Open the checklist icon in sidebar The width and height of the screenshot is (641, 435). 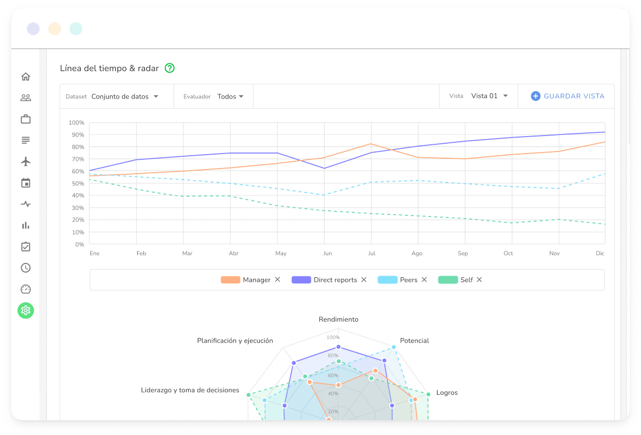point(26,246)
